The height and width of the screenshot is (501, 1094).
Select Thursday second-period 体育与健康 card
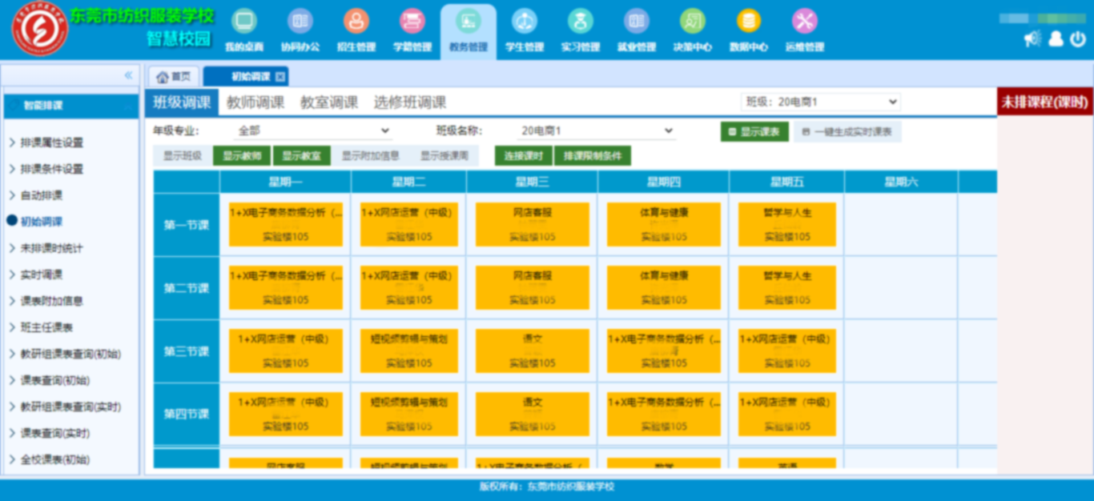pyautogui.click(x=664, y=288)
